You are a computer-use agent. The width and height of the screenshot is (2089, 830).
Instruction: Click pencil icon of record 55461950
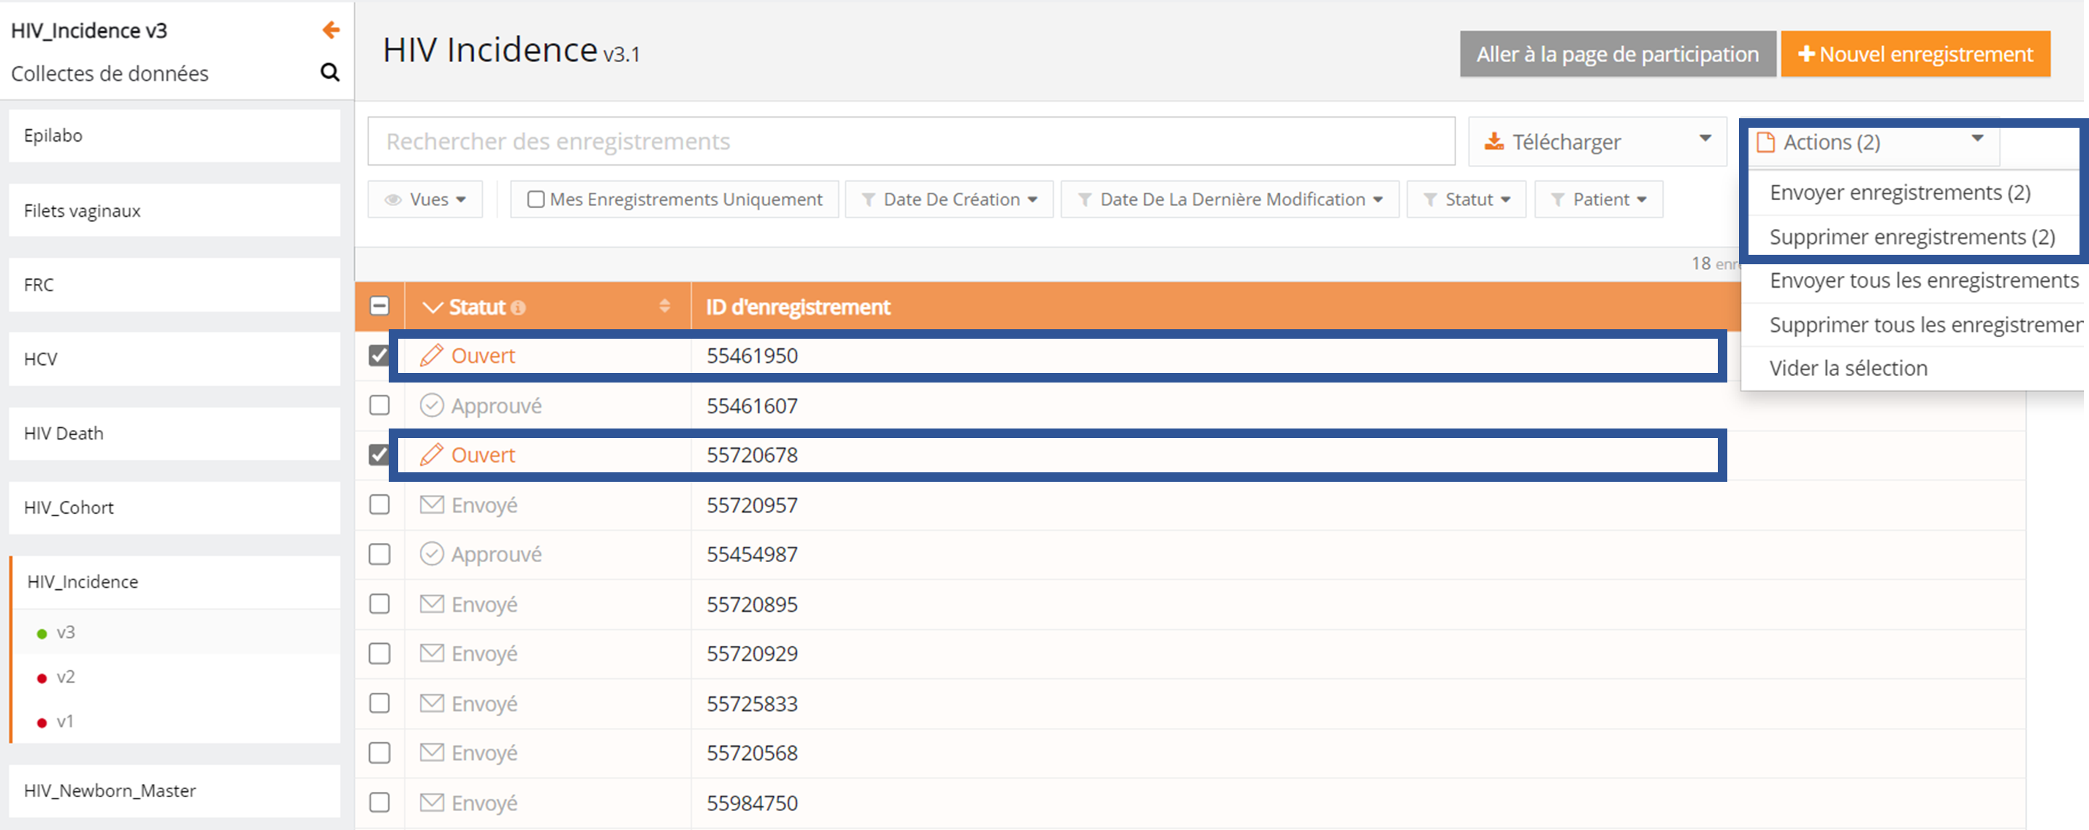[x=431, y=355]
